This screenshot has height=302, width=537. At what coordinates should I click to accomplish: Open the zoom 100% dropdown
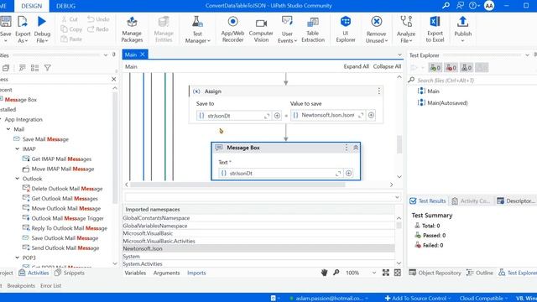(x=374, y=273)
